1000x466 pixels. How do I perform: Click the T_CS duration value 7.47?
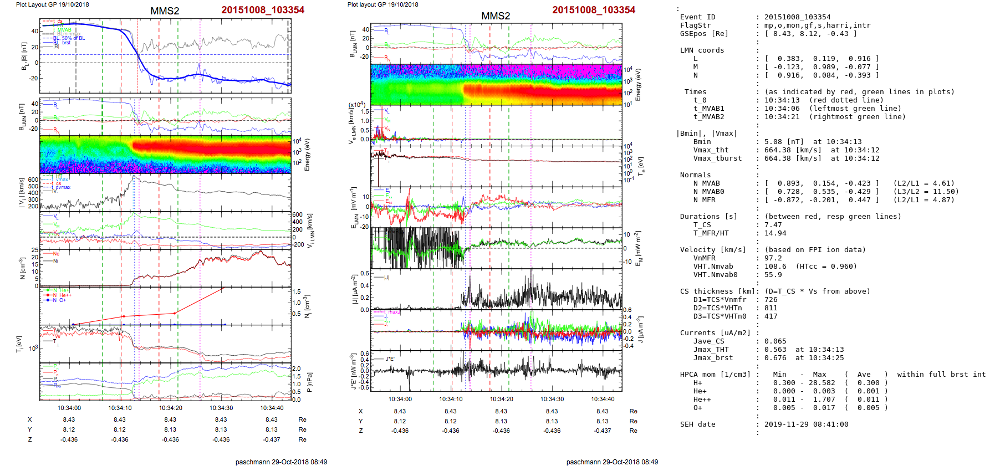[x=773, y=225]
